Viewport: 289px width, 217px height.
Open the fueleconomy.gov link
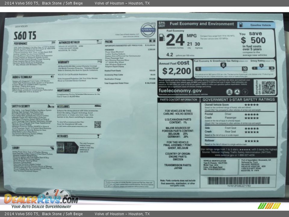click(180, 90)
